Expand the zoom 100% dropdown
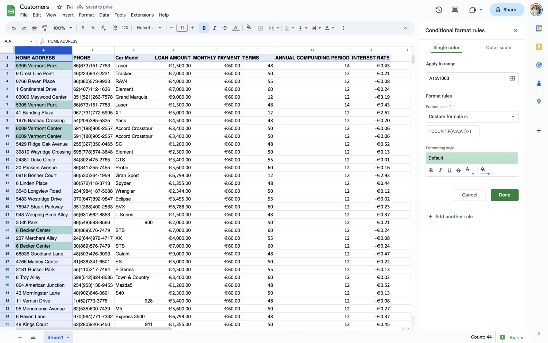The height and width of the screenshot is (343, 548). click(x=63, y=28)
